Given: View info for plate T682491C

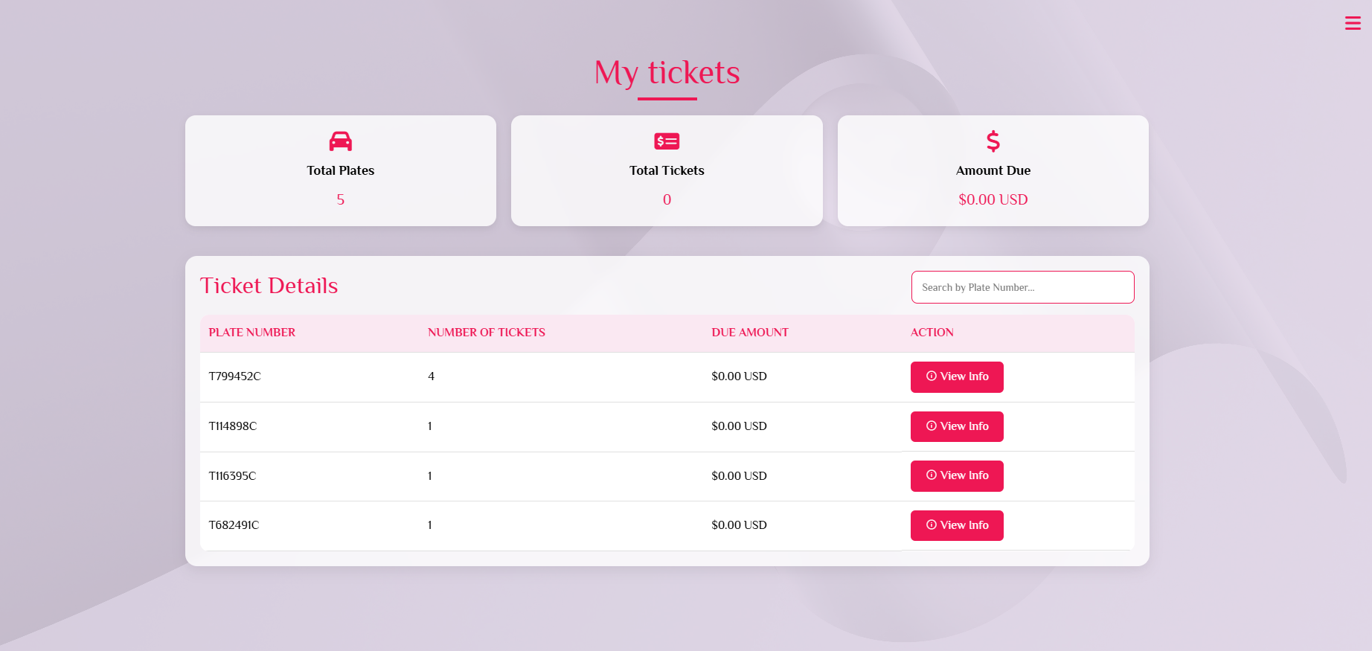Looking at the screenshot, I should (x=957, y=525).
